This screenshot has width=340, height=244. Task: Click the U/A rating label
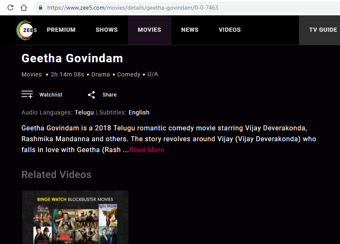tap(152, 74)
